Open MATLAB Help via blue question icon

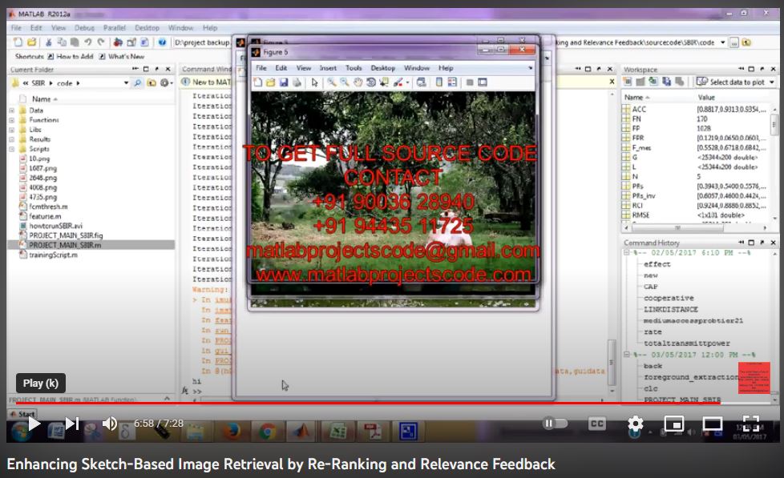[x=163, y=42]
